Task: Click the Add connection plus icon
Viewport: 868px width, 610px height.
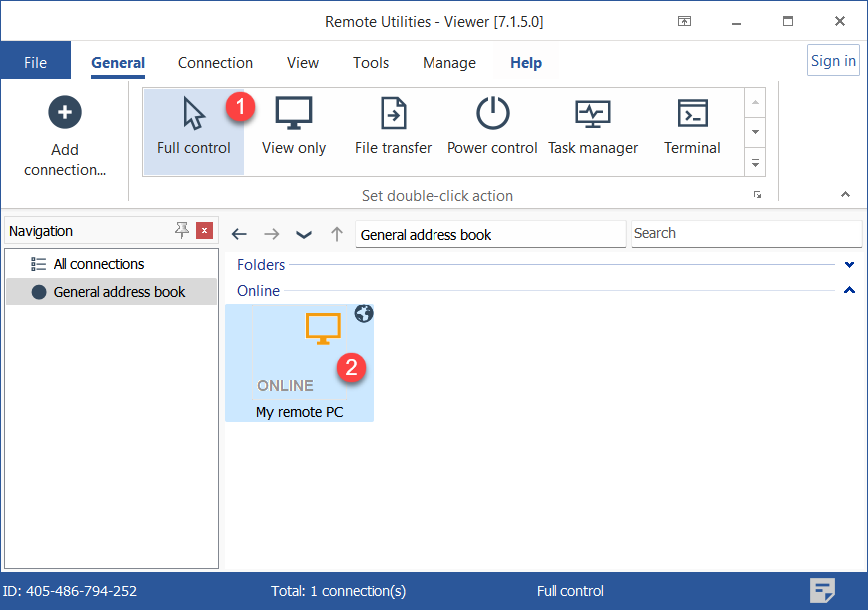Action: 65,112
